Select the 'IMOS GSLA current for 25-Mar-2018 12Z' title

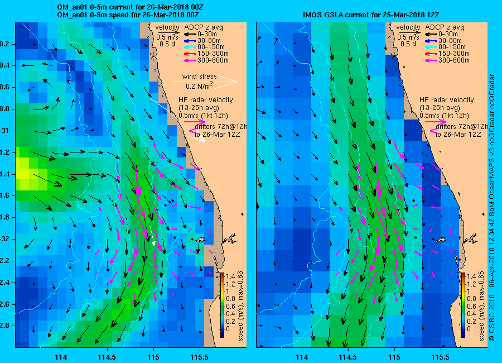coord(371,15)
